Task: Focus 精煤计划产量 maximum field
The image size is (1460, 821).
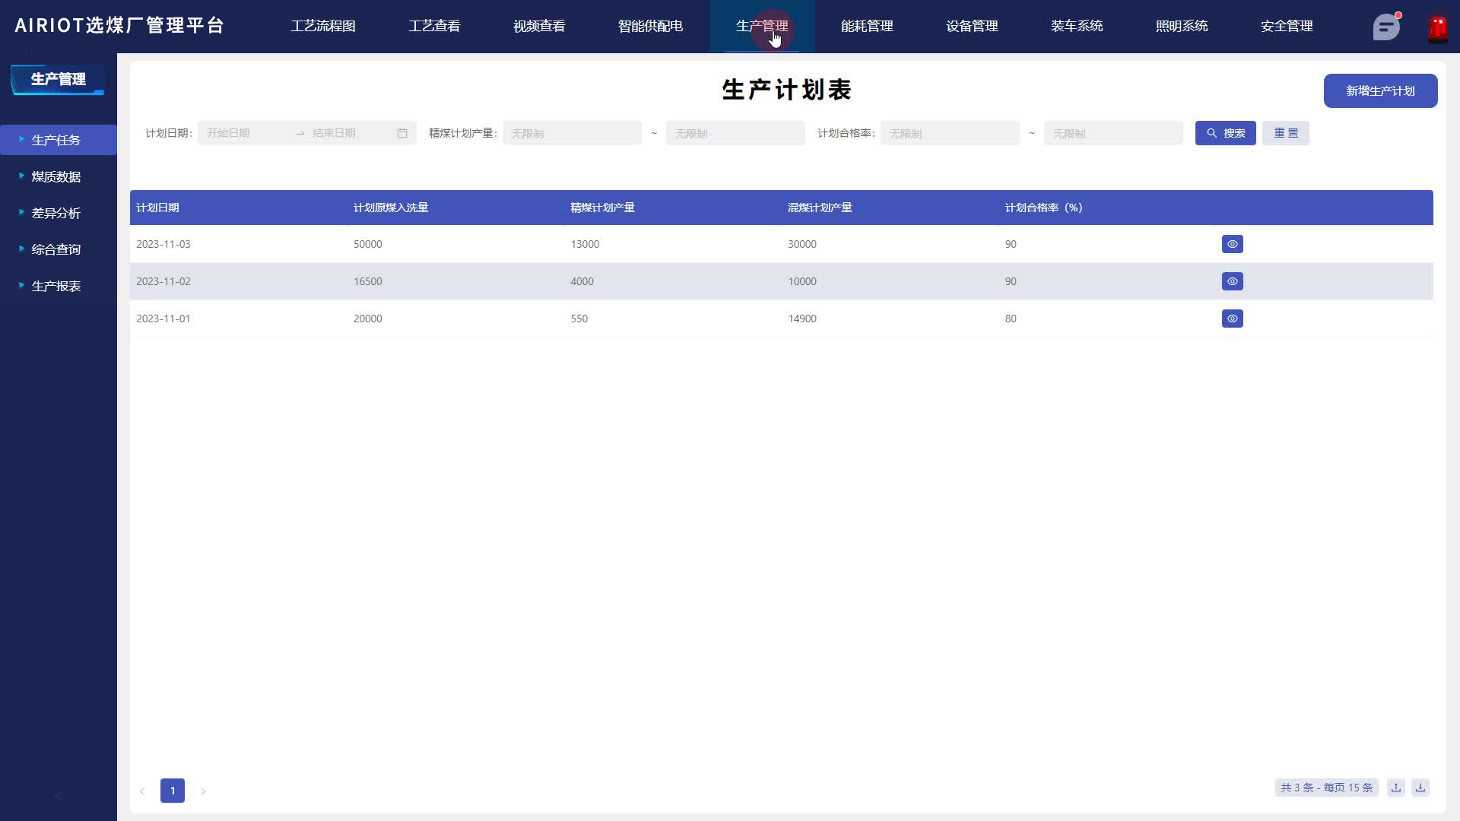Action: (735, 133)
